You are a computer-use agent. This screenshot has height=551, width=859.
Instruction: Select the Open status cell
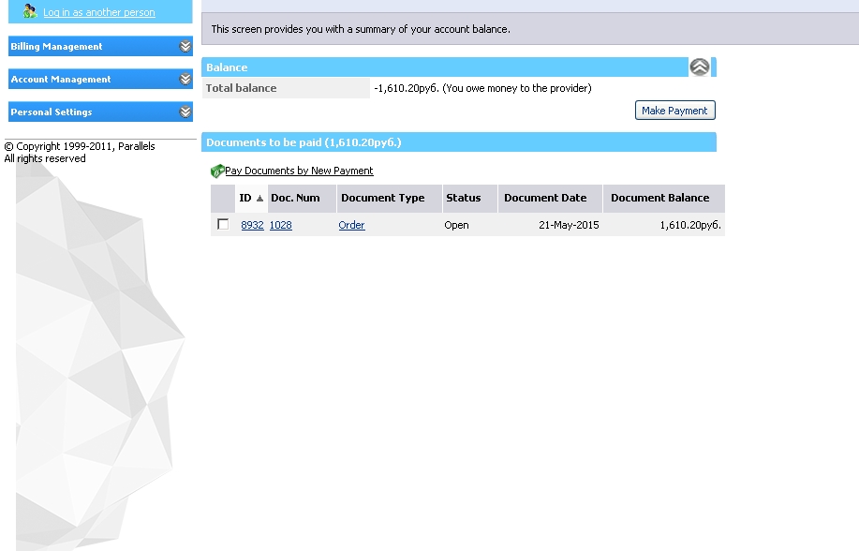456,225
